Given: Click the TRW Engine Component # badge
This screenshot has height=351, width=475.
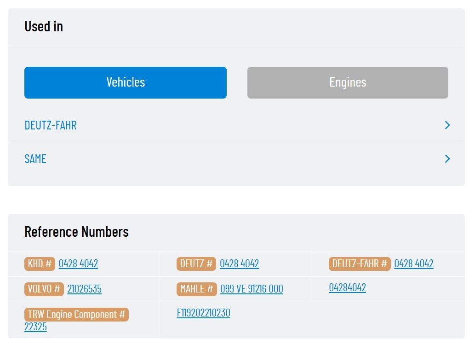Looking at the screenshot, I should tap(77, 315).
